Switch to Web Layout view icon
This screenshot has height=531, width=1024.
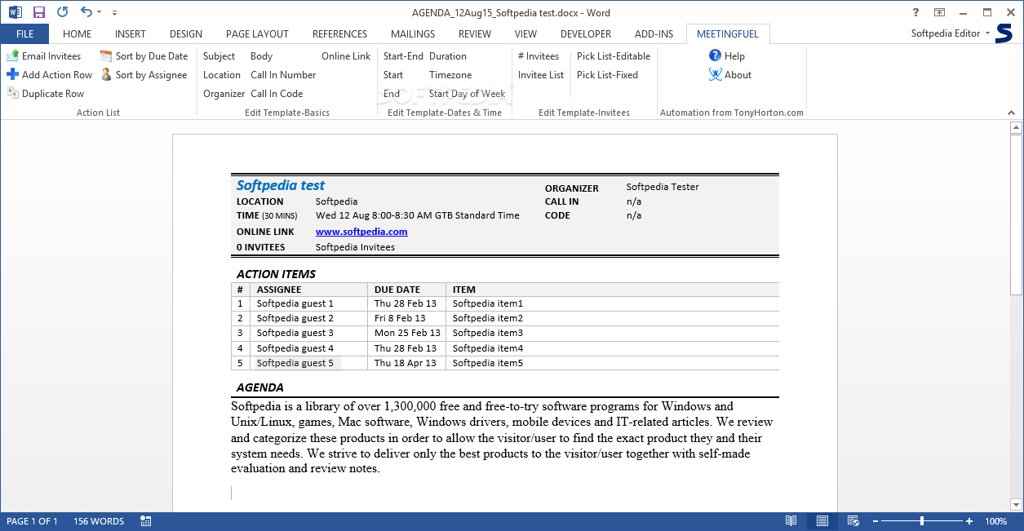(853, 521)
